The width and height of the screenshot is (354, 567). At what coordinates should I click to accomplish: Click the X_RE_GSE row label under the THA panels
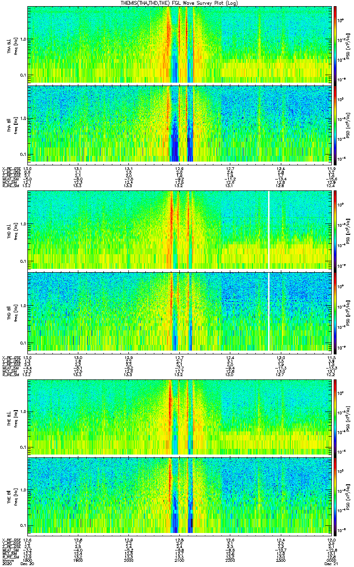10,169
